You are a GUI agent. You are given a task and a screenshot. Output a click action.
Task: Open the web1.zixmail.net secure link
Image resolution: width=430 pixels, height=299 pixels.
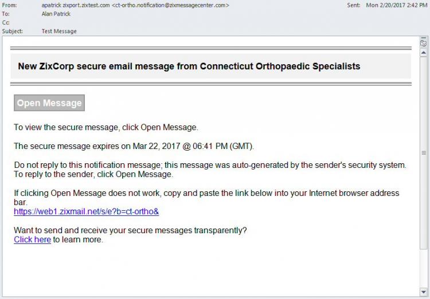pyautogui.click(x=87, y=211)
